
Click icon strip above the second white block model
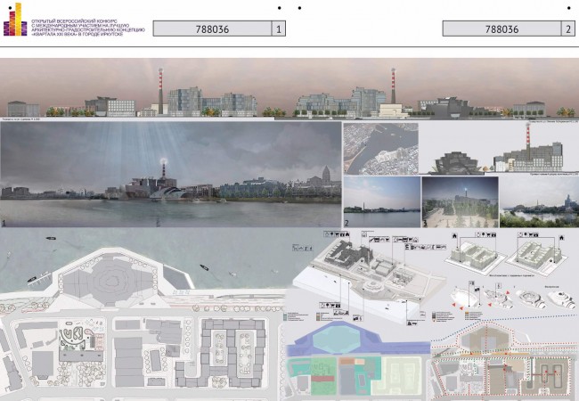point(527,234)
